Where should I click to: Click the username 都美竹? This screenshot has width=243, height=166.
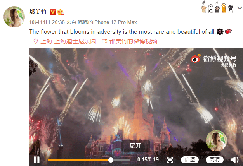(38, 12)
